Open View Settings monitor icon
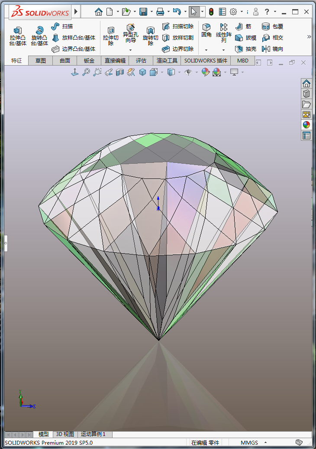The image size is (316, 449). pyautogui.click(x=234, y=72)
